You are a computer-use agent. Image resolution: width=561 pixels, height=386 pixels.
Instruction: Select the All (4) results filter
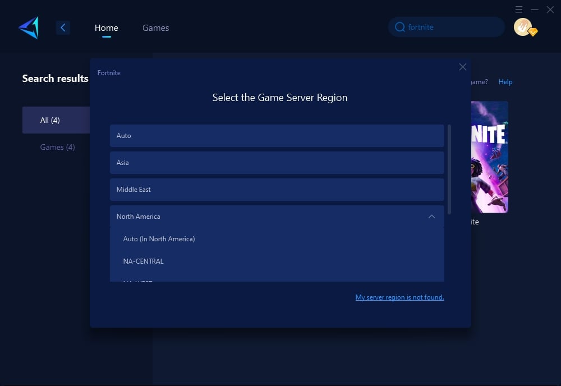(50, 120)
